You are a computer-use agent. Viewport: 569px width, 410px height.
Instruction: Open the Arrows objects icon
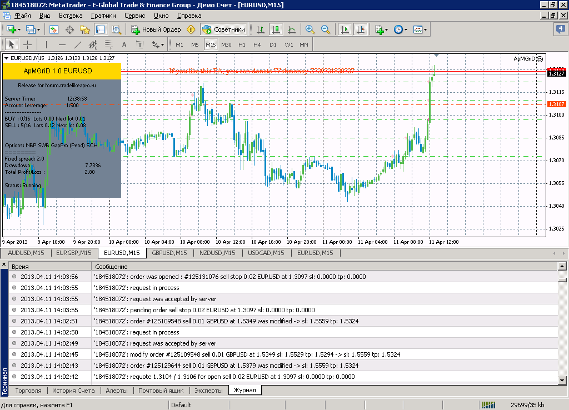[x=156, y=44]
